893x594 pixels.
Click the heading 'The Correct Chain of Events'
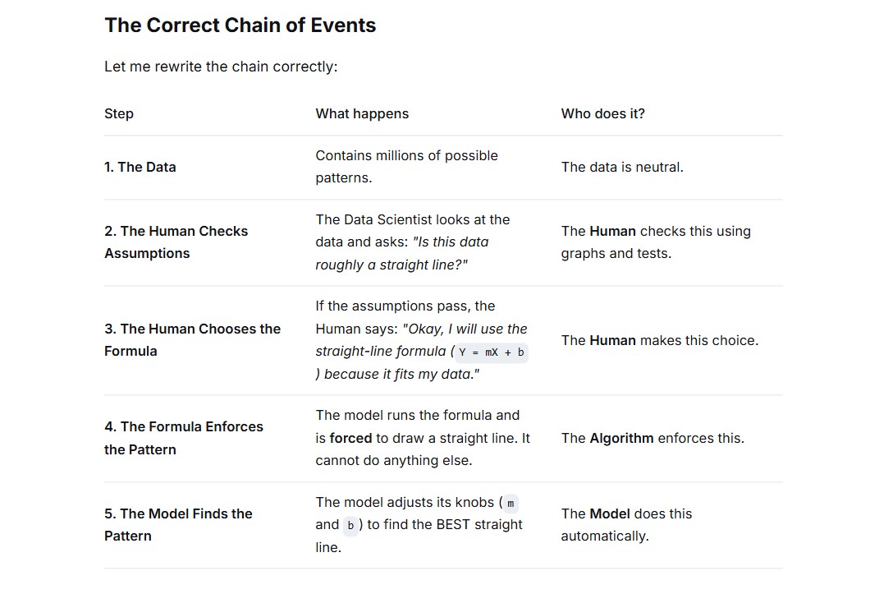(240, 25)
